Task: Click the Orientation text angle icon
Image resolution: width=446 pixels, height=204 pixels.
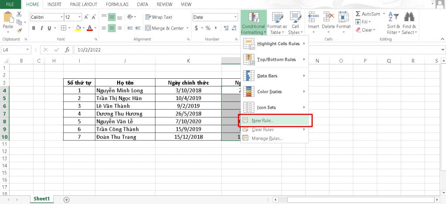Action: click(130, 17)
